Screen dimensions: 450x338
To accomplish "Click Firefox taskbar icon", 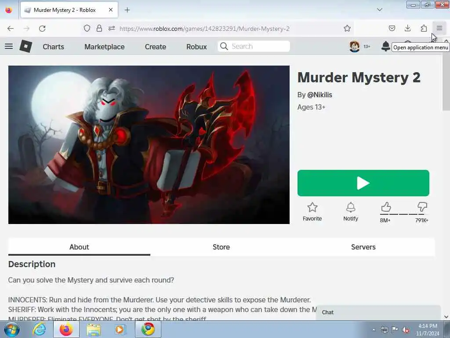I will click(66, 329).
